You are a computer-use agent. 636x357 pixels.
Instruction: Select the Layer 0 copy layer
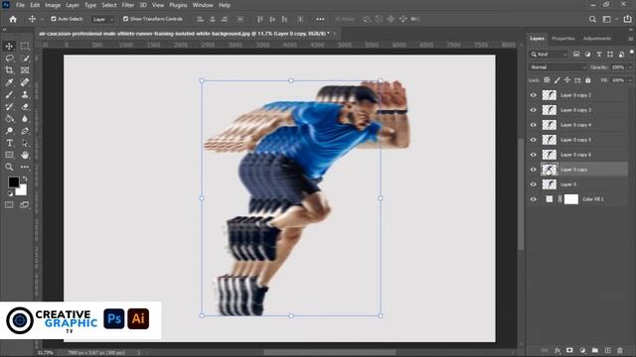point(577,170)
